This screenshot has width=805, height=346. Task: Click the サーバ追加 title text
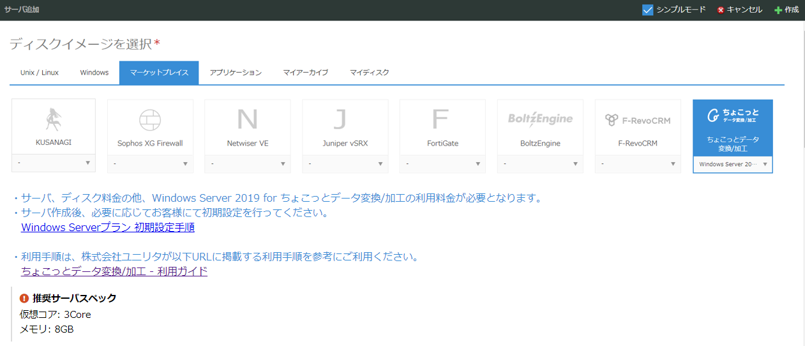point(21,10)
